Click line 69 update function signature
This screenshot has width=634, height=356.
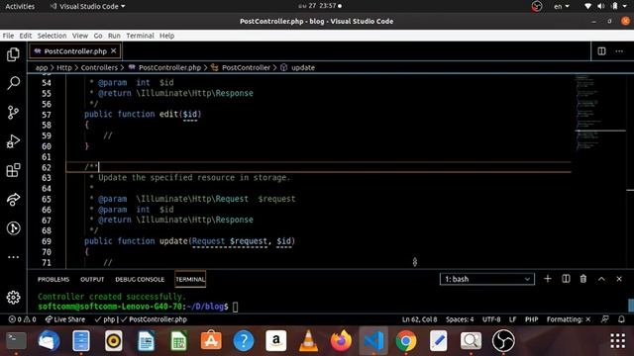(189, 241)
